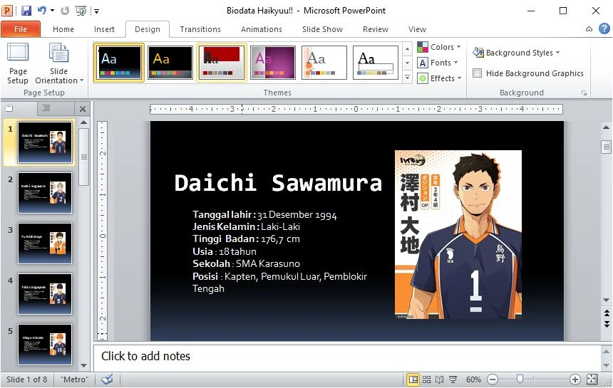Go to previous slide with double-up arrow
Viewport: 613px width, 388px height.
pyautogui.click(x=606, y=313)
